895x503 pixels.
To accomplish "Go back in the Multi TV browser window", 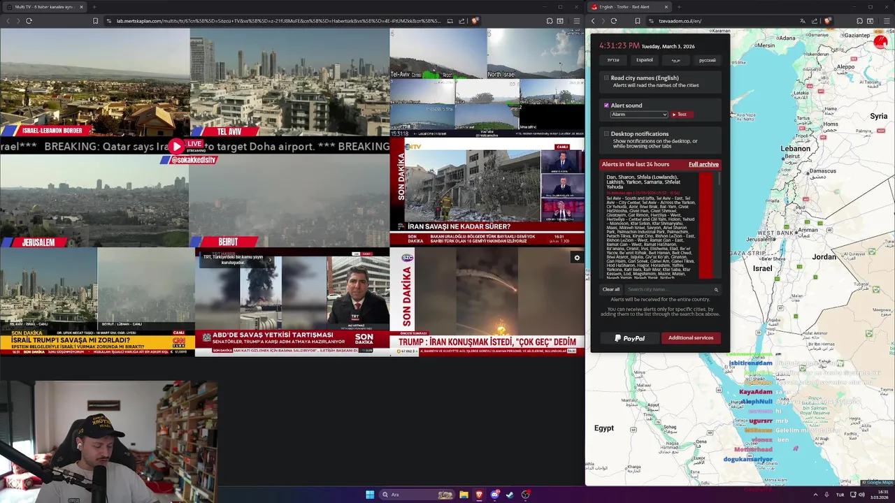I will (x=8, y=21).
